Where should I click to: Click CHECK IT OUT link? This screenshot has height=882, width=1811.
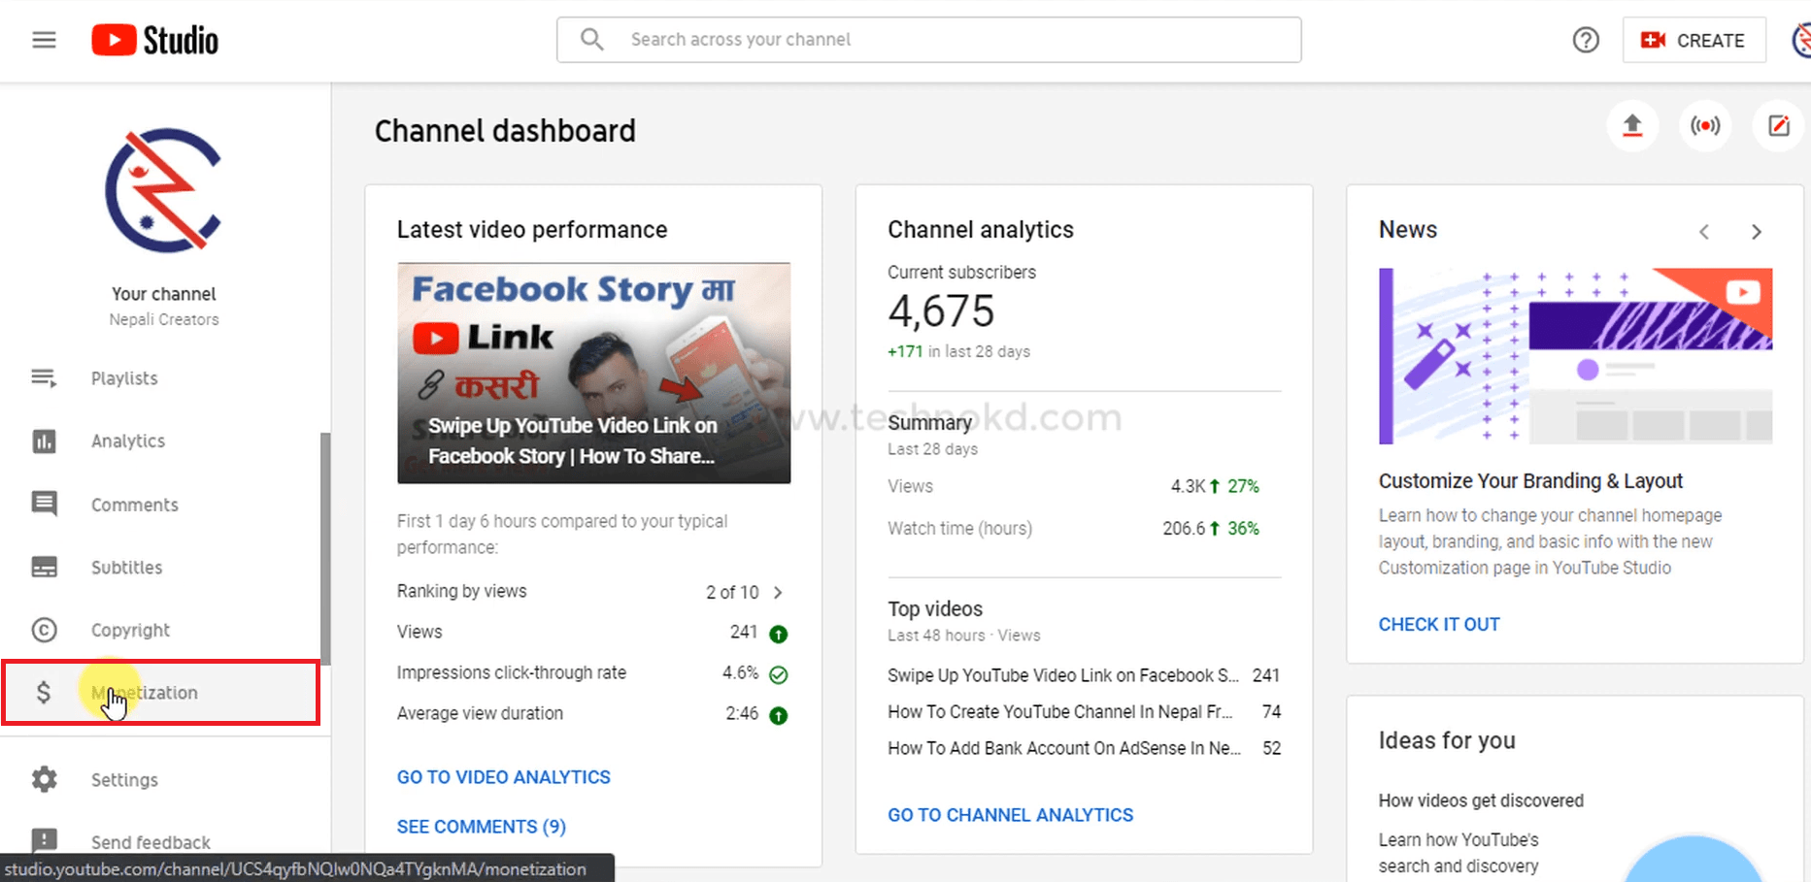[x=1439, y=624]
